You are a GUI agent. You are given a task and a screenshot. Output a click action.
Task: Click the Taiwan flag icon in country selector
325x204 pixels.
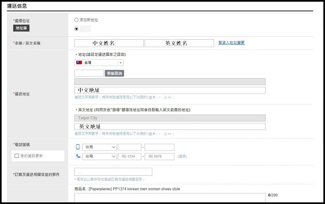[x=79, y=62]
